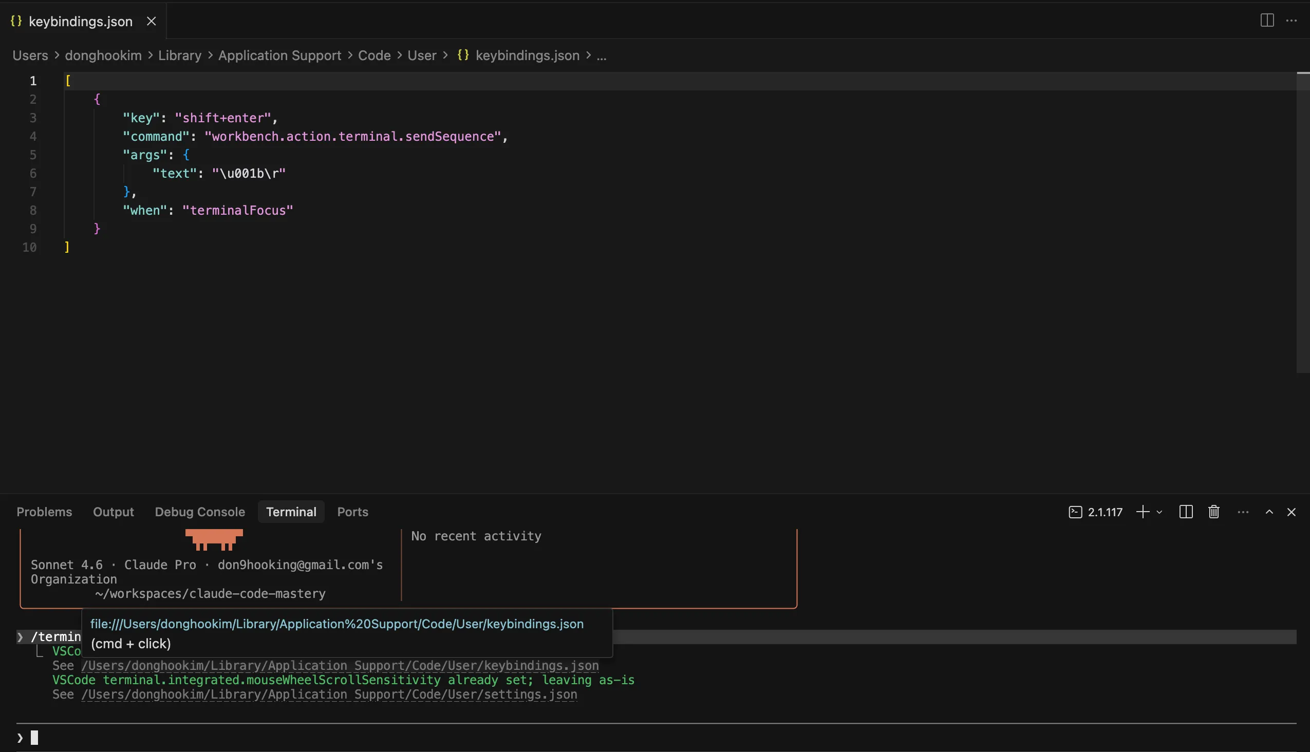This screenshot has width=1310, height=752.
Task: Open the Ports tab
Action: (352, 512)
